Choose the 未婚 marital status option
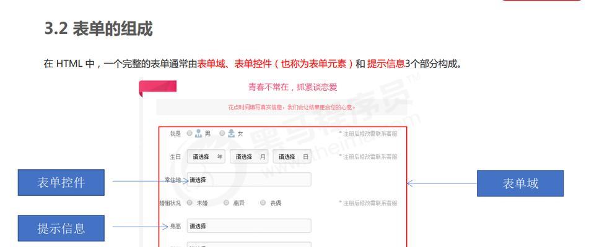The image size is (602, 247). pyautogui.click(x=190, y=203)
